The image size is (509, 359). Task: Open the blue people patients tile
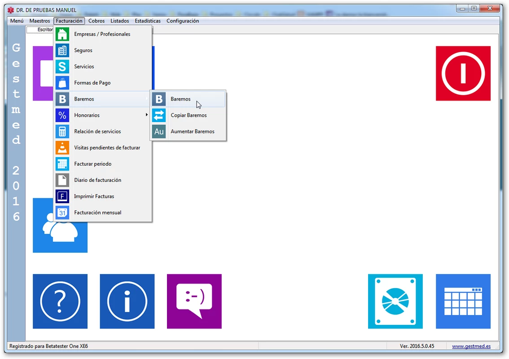point(60,237)
